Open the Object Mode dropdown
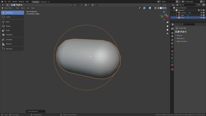This screenshot has width=206, height=116. [x=8, y=8]
